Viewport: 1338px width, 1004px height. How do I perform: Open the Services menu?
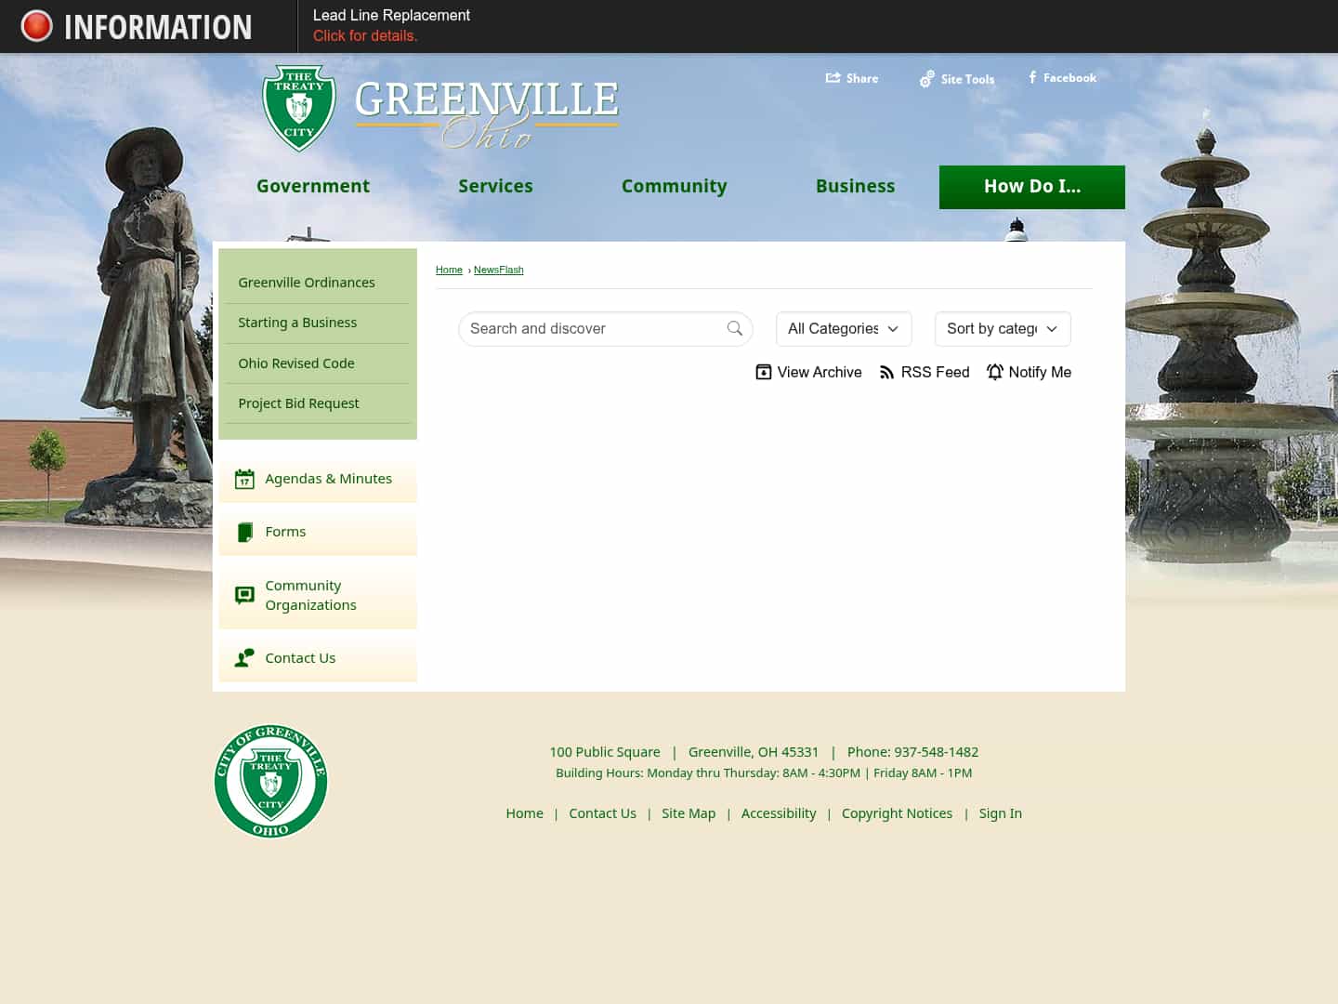[x=495, y=187]
